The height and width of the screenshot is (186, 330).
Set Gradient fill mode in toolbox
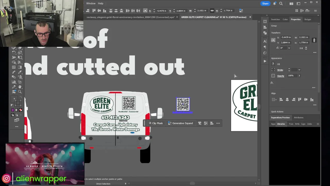(x=17, y=110)
